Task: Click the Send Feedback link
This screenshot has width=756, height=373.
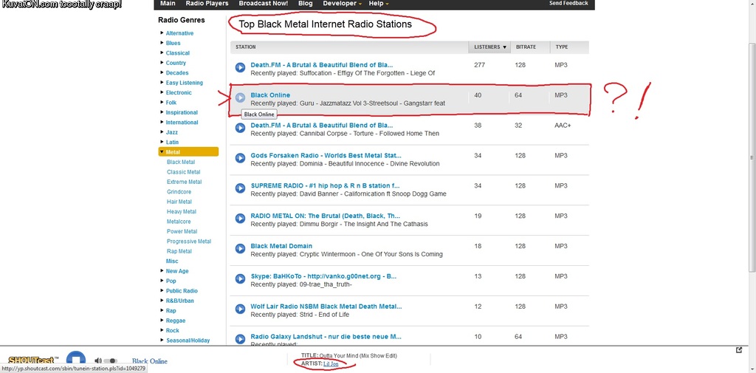Action: (568, 4)
